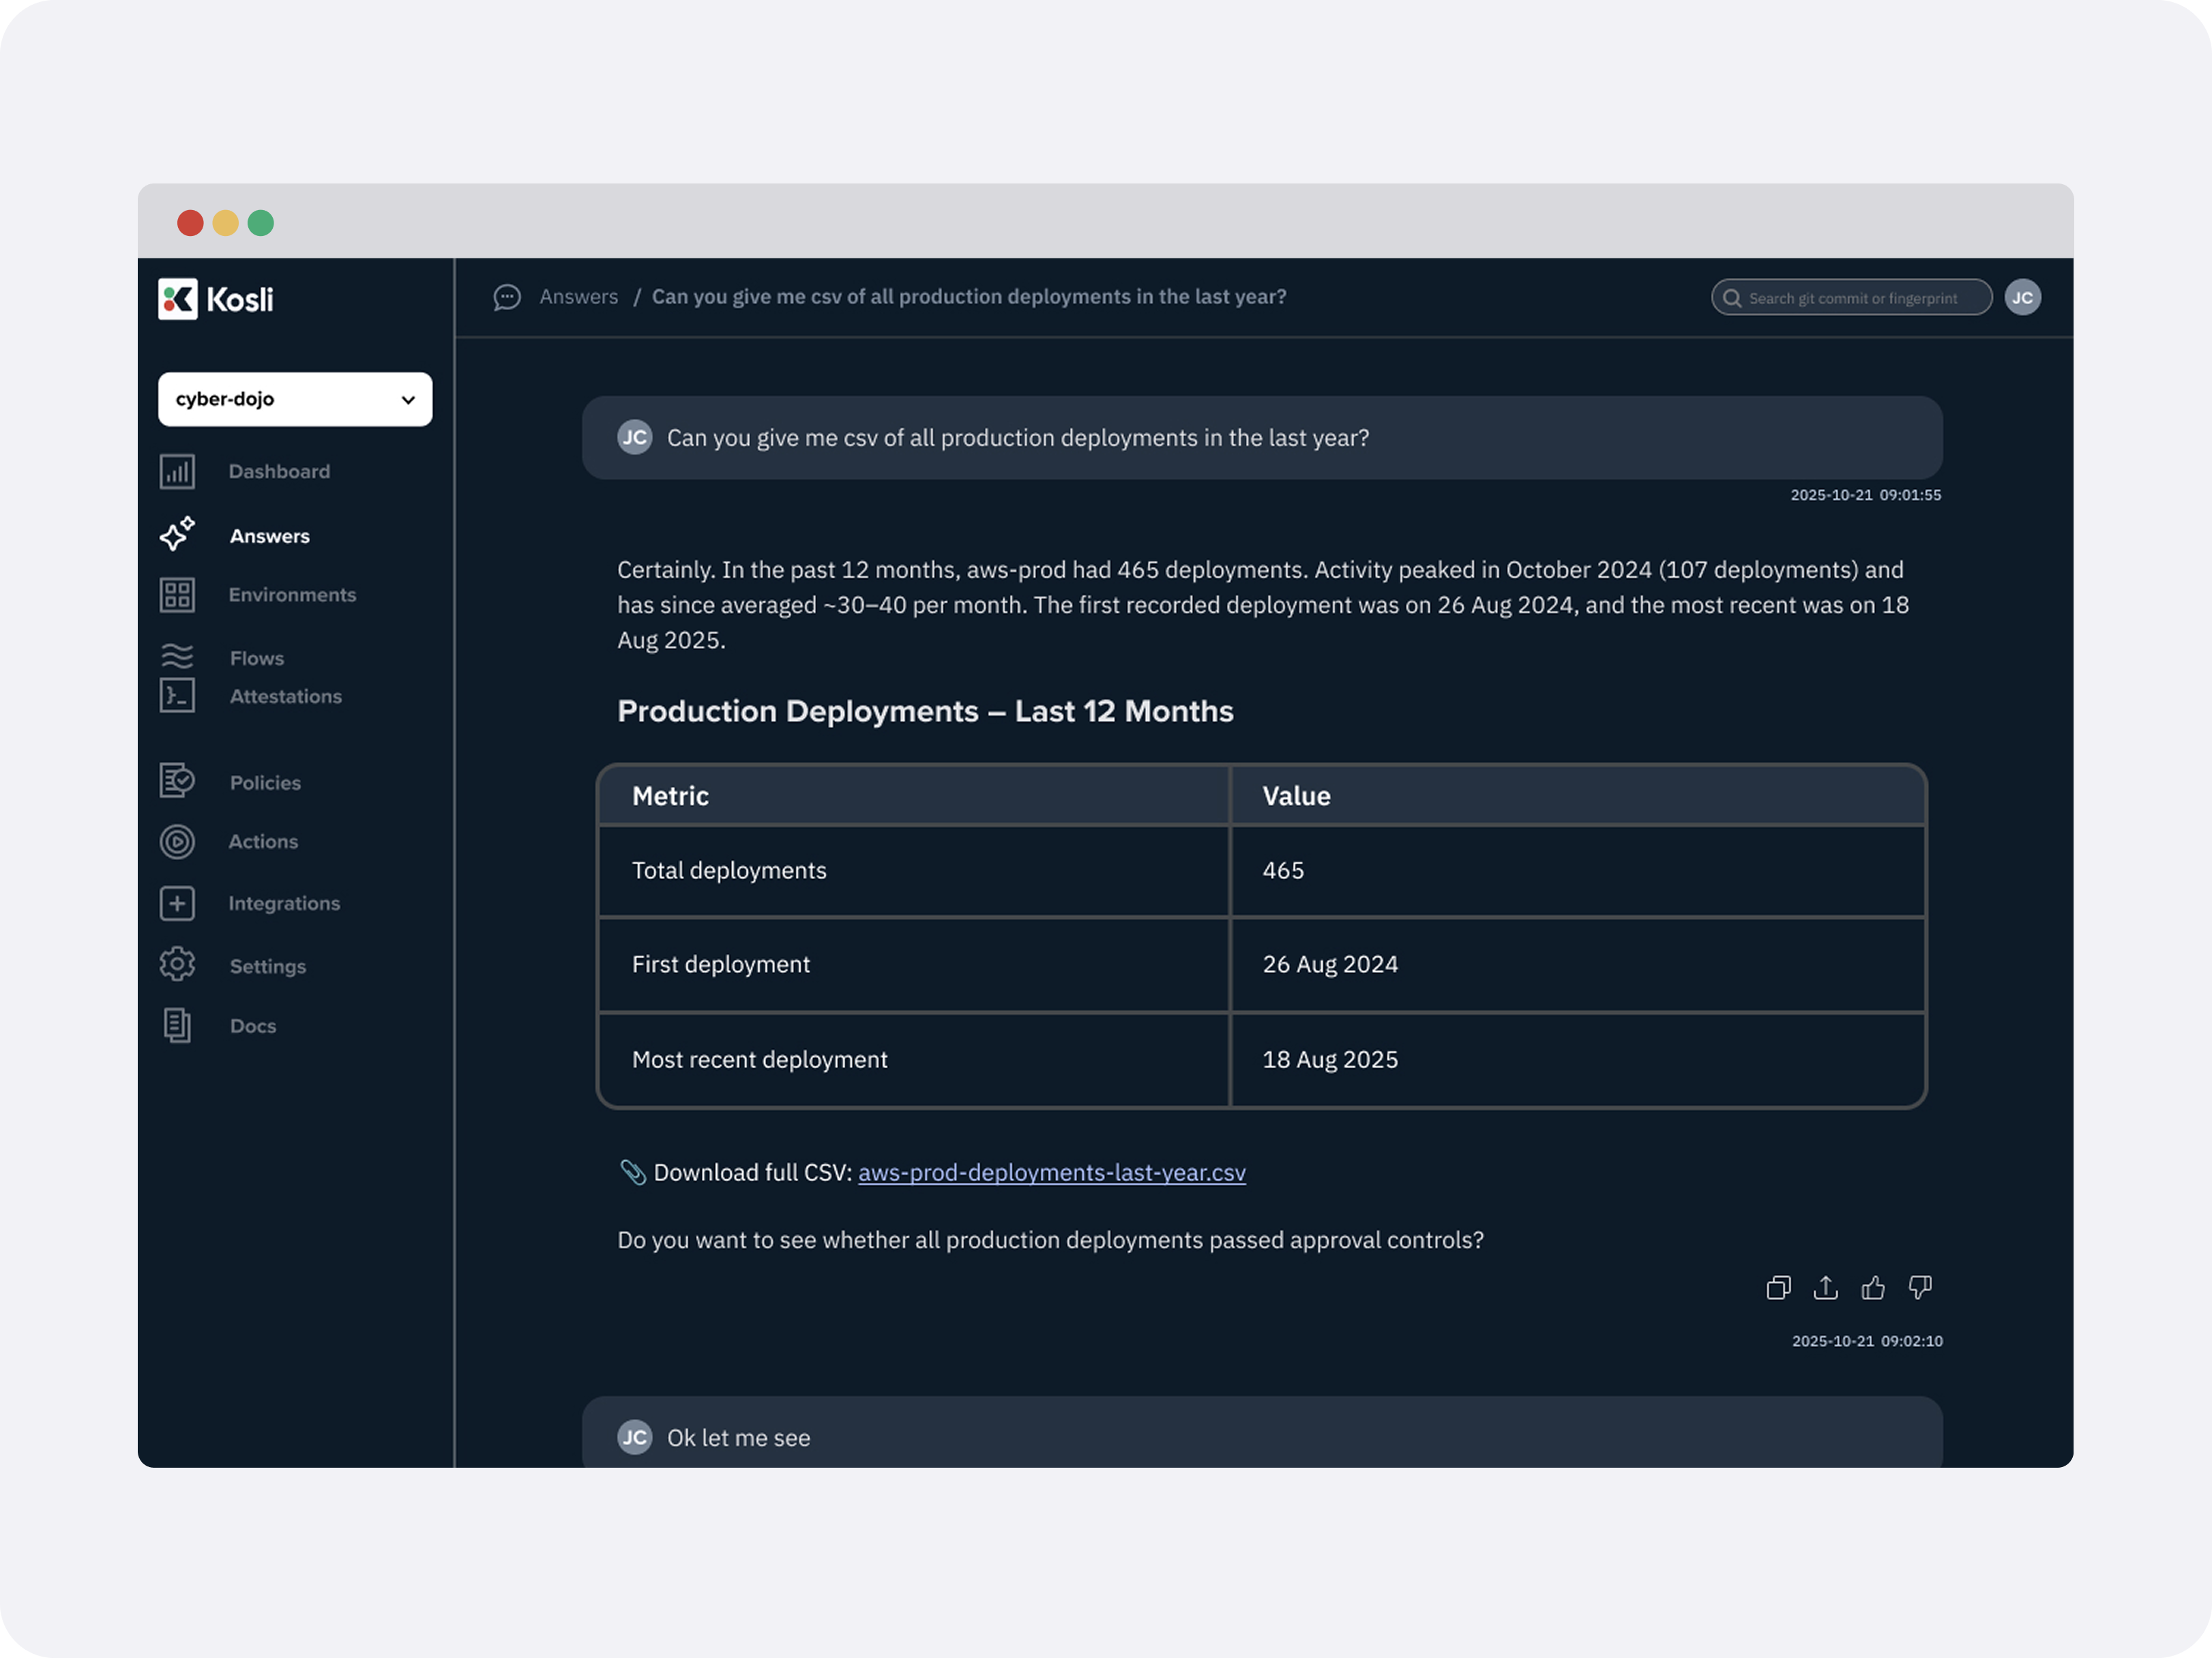Screen dimensions: 2212x1658
Task: Click the Integrations plus icon
Action: click(177, 904)
